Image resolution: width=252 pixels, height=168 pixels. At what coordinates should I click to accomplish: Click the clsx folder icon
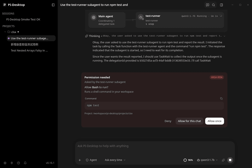pos(9,32)
